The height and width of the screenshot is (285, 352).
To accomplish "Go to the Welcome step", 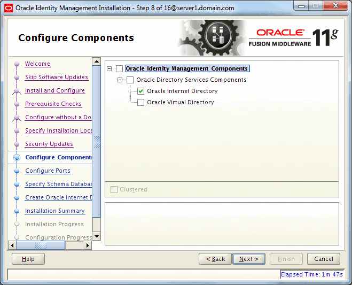I will [x=37, y=64].
